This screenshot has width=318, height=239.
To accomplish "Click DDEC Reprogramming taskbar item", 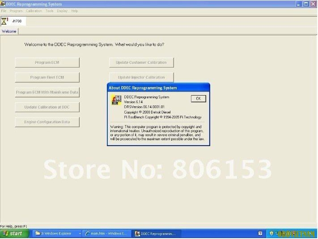I will 156,234.
